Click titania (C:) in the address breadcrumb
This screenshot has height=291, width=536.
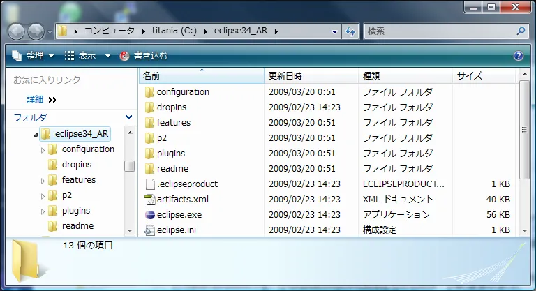(x=174, y=31)
